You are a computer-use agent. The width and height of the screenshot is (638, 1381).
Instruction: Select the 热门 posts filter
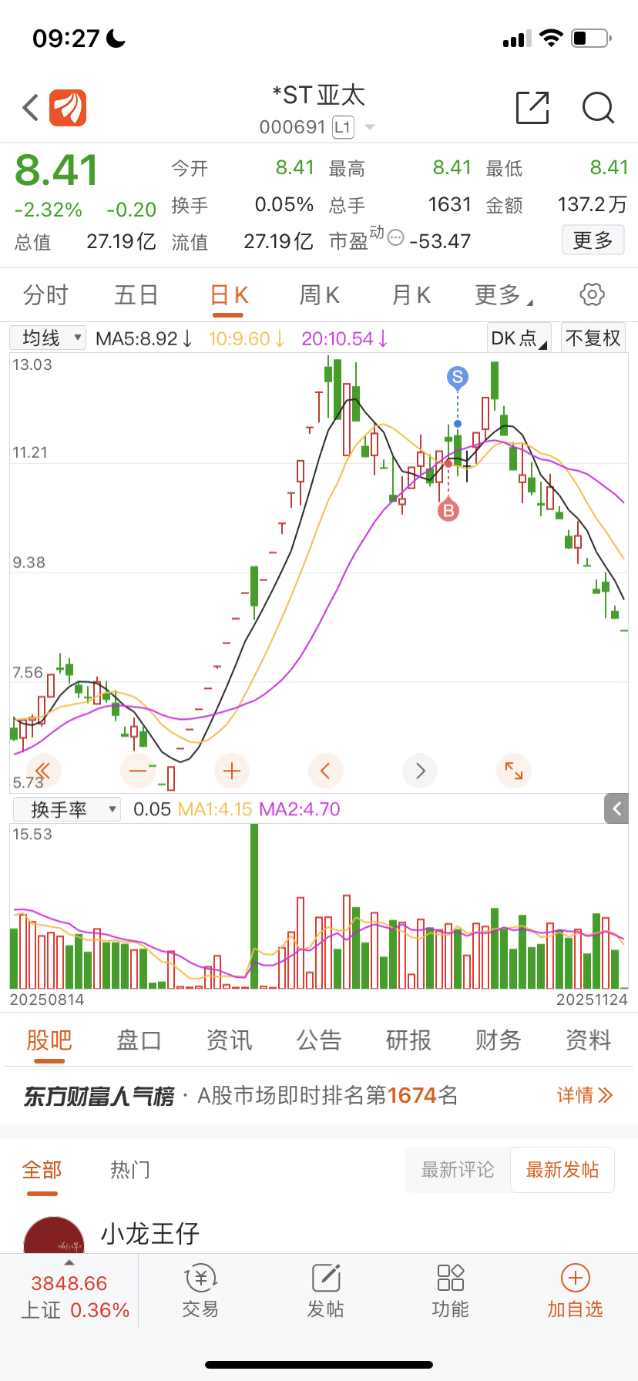pos(130,1170)
